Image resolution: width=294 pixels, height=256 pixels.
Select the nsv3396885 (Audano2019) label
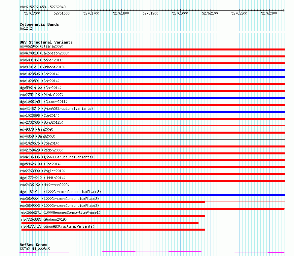[x=44, y=219]
